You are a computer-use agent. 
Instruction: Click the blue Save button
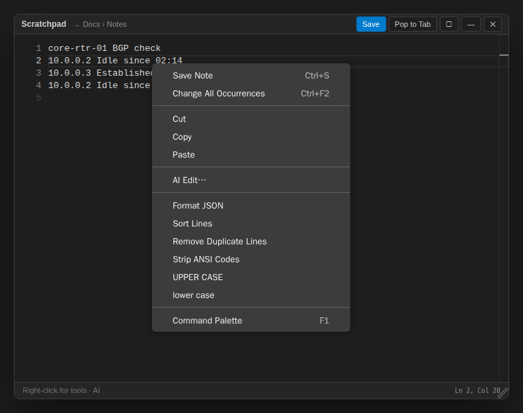371,24
